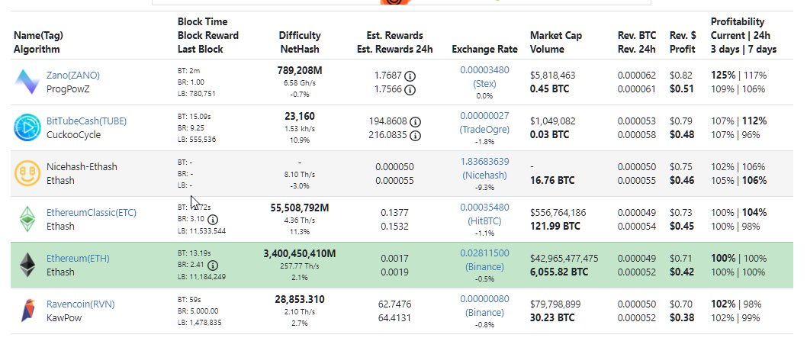This screenshot has width=807, height=338.
Task: Open the EthereumClassic(ETC) coin link
Action: (91, 212)
